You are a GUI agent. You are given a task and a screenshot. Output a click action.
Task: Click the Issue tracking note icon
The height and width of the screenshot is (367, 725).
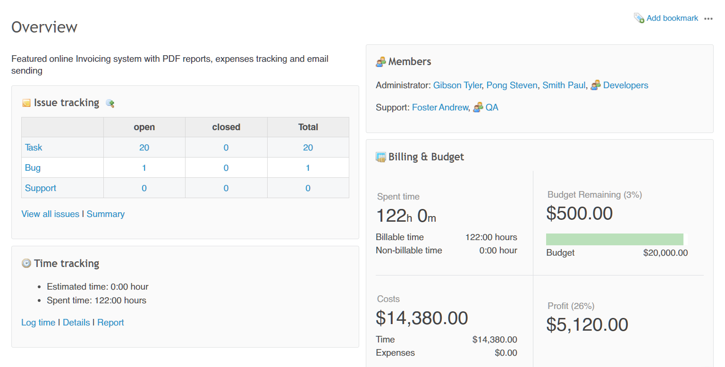coord(26,103)
